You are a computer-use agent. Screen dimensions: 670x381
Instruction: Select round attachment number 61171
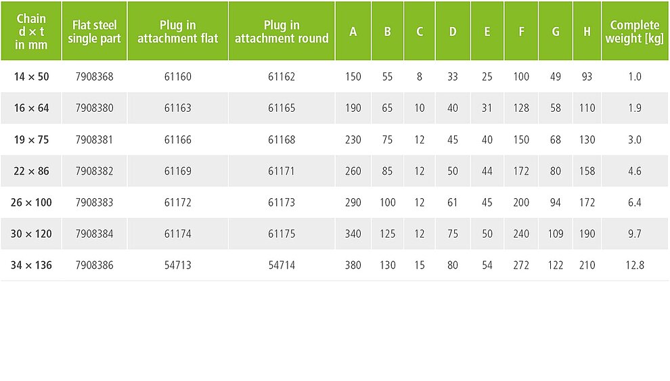pos(282,171)
